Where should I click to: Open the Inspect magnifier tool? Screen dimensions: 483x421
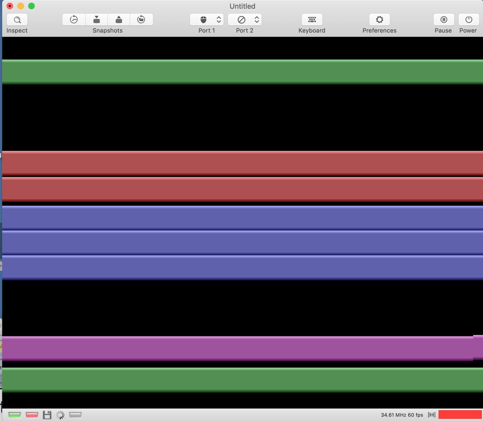(x=17, y=20)
